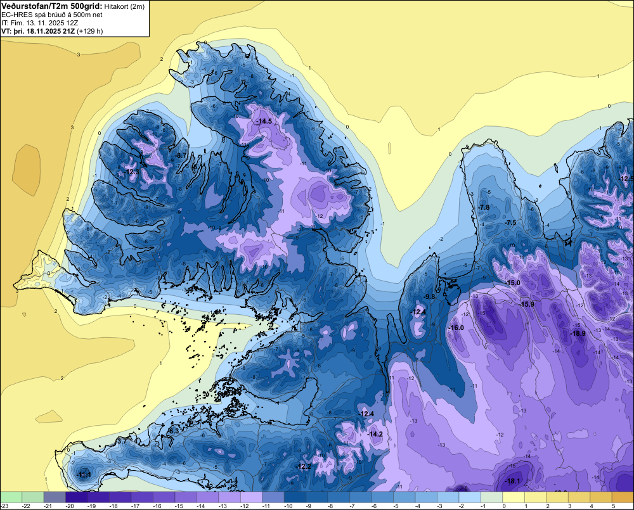This screenshot has width=634, height=510.
Task: Click the legend color swatch above the 5 label
Action: click(623, 497)
